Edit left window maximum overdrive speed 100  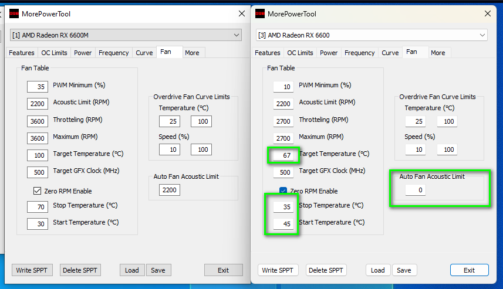click(201, 149)
